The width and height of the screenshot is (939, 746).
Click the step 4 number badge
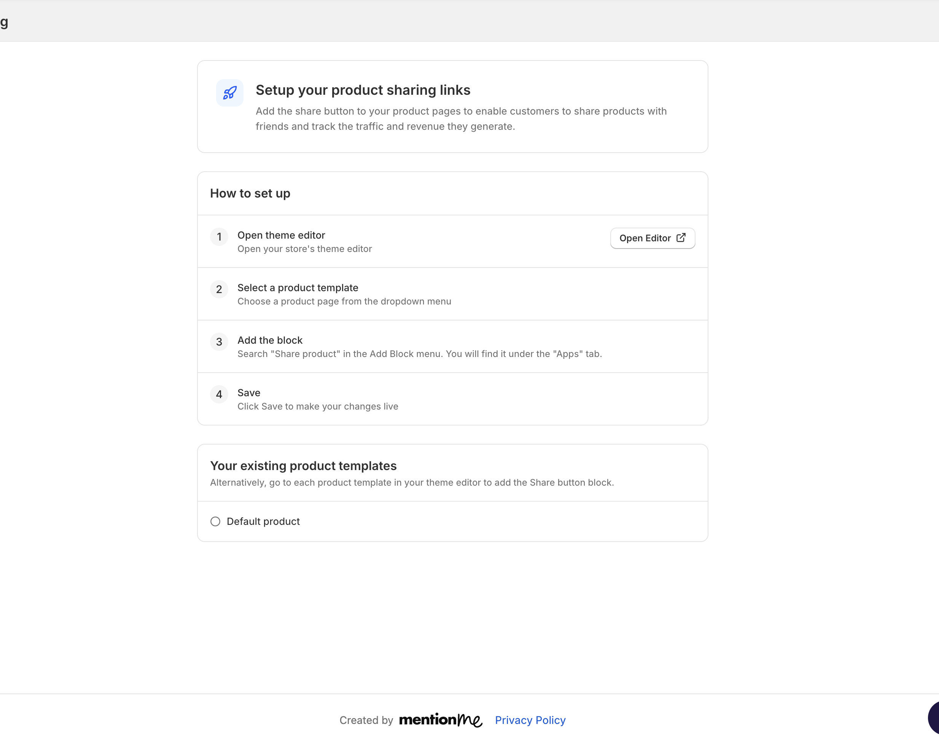point(219,394)
